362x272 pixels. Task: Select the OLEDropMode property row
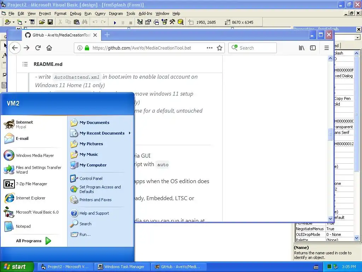[325, 234]
